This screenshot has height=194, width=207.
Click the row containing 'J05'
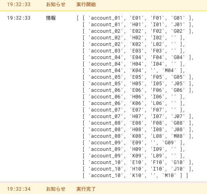[x=138, y=84]
